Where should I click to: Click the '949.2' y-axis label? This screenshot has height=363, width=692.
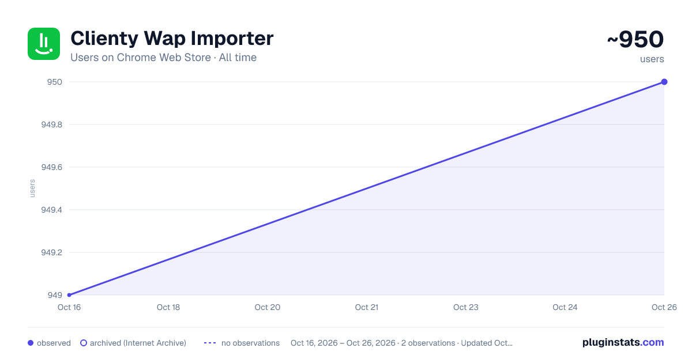point(52,252)
